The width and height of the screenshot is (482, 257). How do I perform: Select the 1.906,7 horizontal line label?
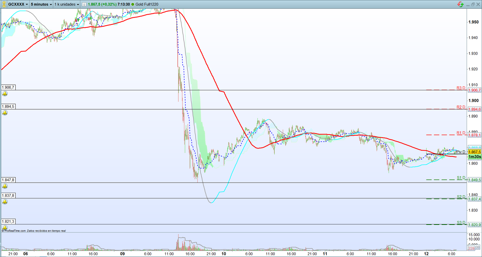(8, 87)
